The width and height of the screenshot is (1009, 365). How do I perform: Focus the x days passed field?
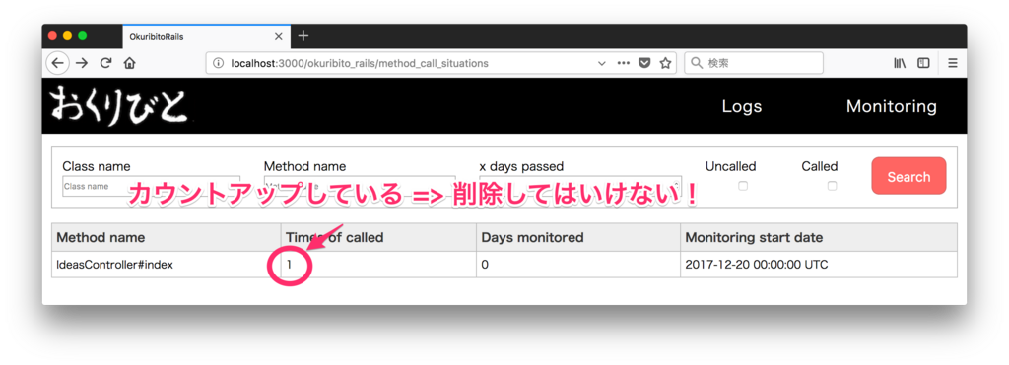(x=580, y=186)
